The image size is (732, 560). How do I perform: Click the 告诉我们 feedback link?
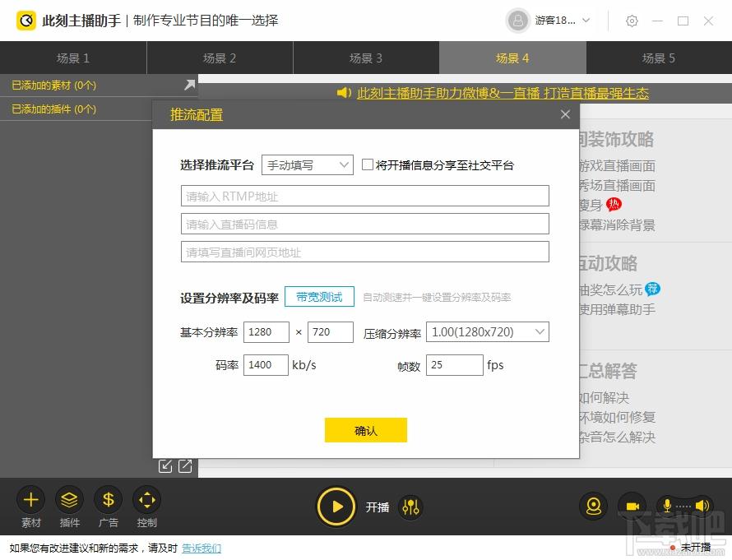click(x=202, y=548)
